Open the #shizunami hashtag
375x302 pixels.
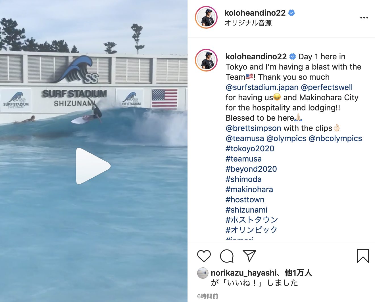(x=247, y=210)
